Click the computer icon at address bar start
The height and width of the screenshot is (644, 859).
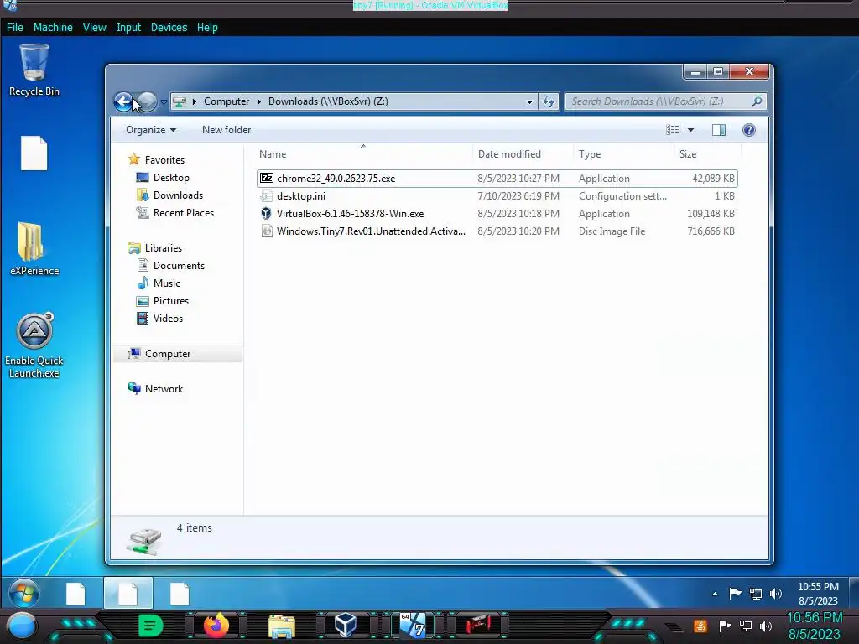click(x=180, y=101)
